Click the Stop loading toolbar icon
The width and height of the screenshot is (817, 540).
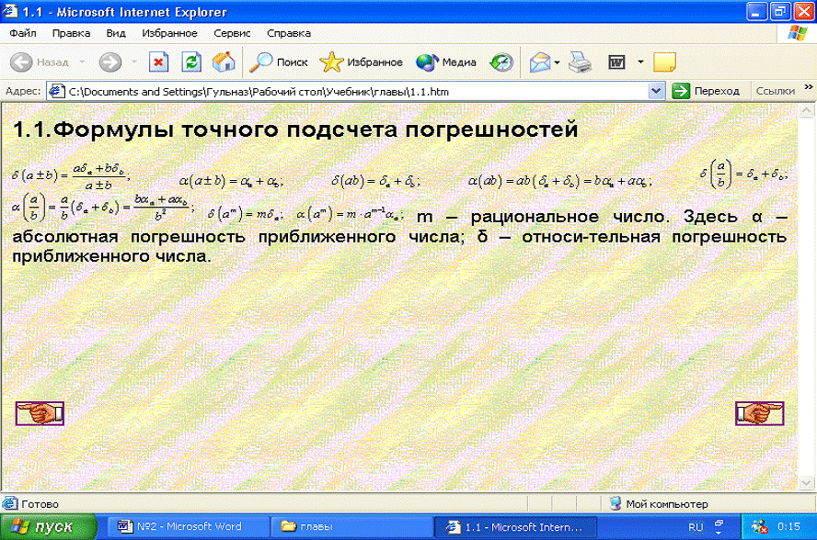tap(158, 62)
